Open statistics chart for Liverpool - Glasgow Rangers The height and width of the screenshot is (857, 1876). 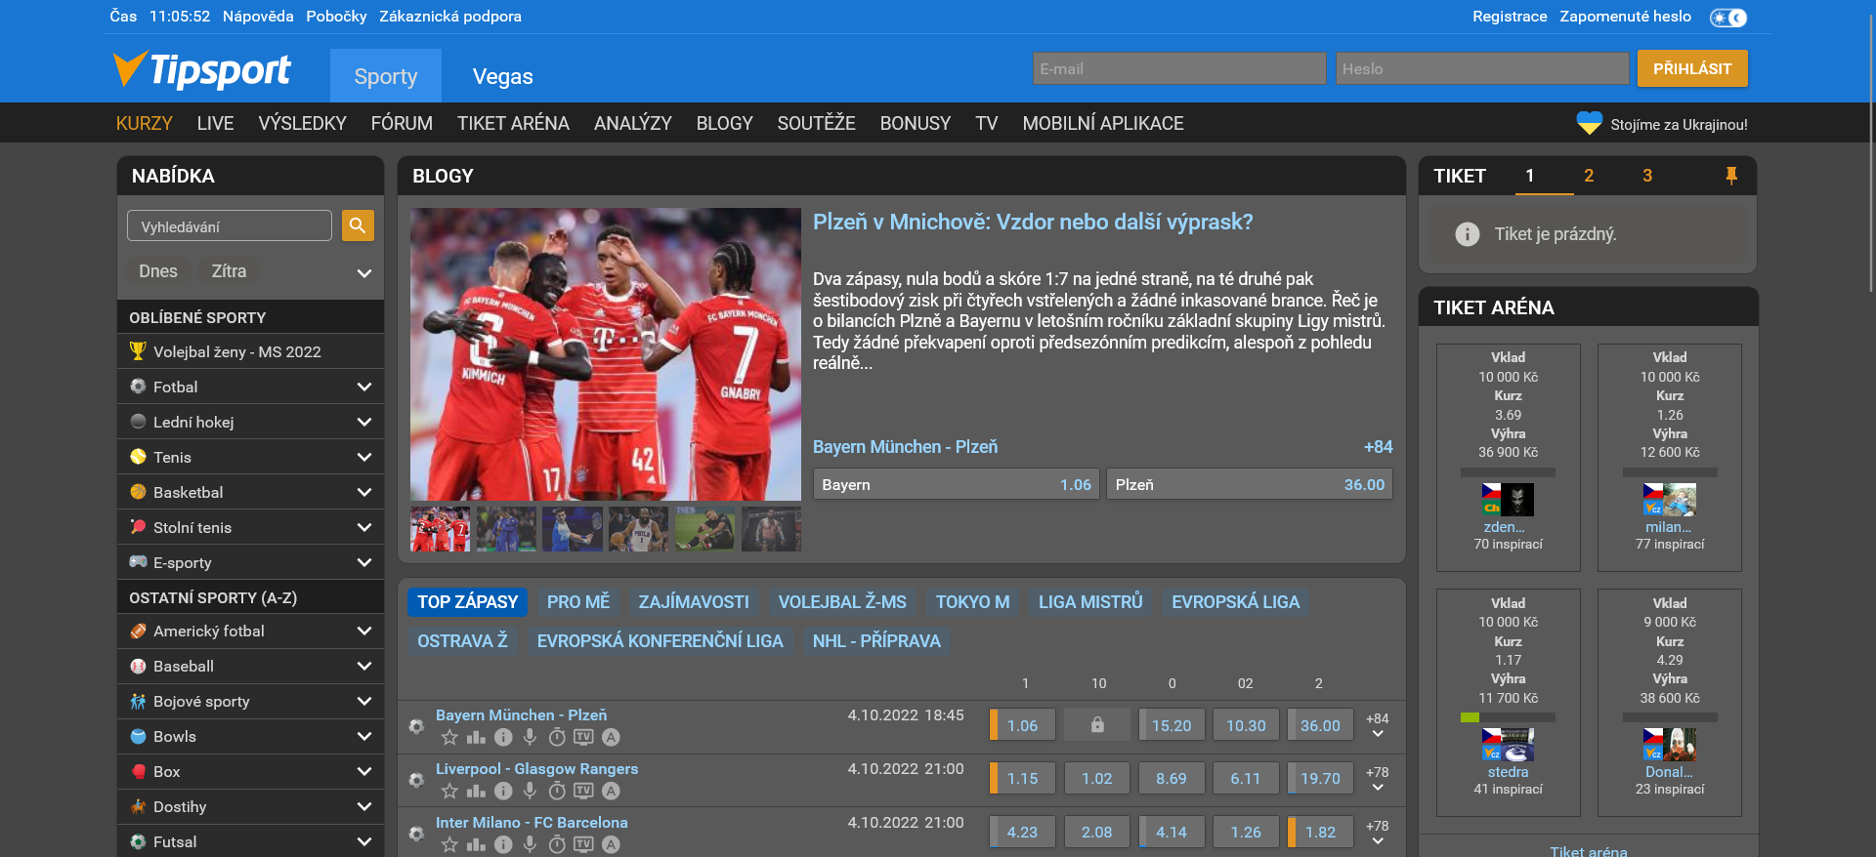coord(476,791)
